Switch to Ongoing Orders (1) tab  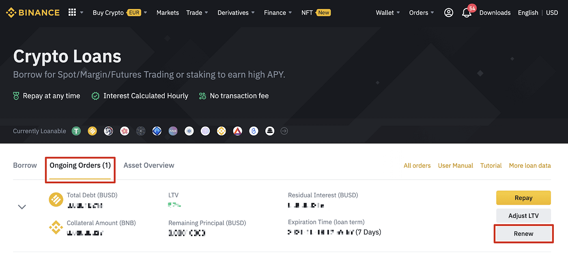click(80, 165)
